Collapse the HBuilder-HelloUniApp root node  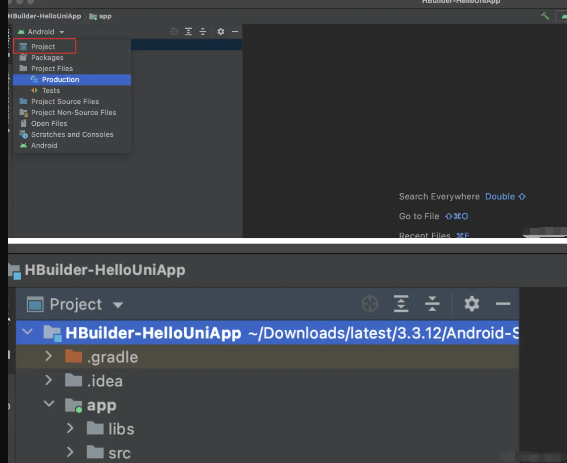pos(27,331)
